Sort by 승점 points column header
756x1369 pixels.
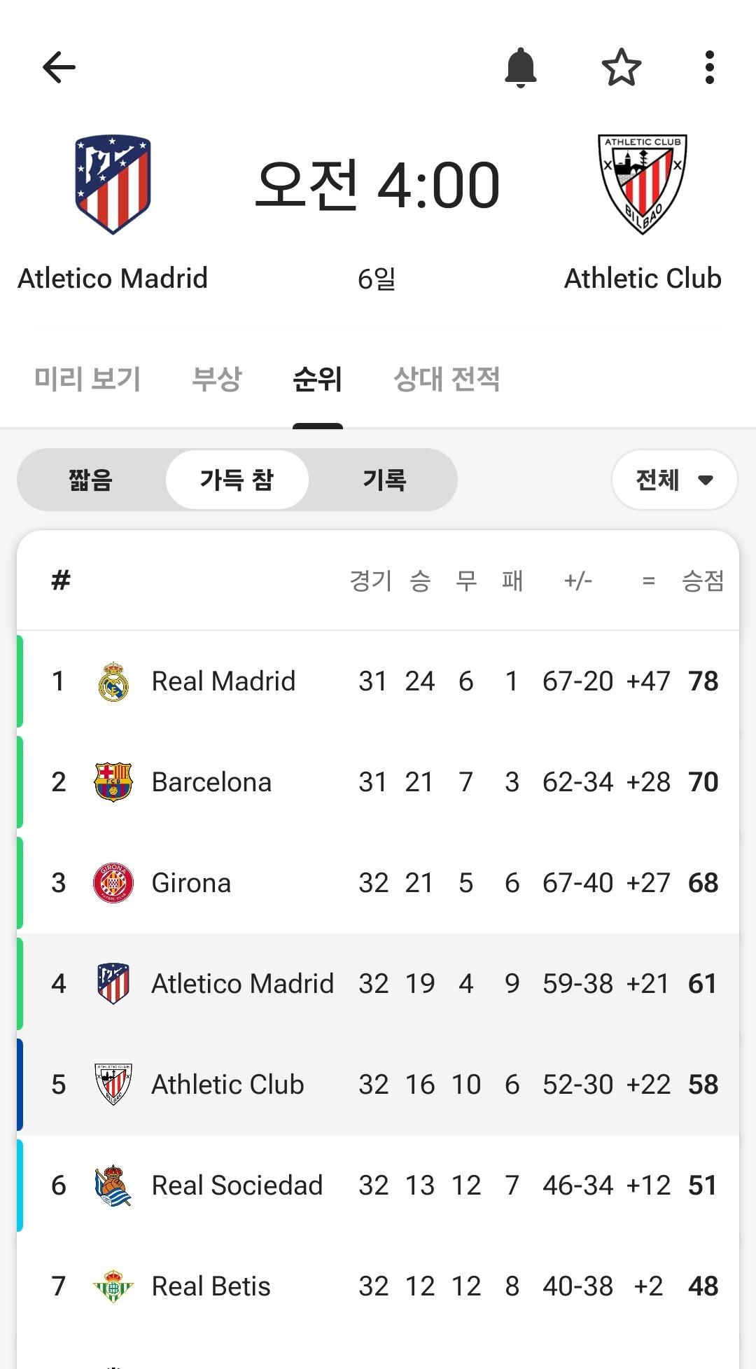703,581
